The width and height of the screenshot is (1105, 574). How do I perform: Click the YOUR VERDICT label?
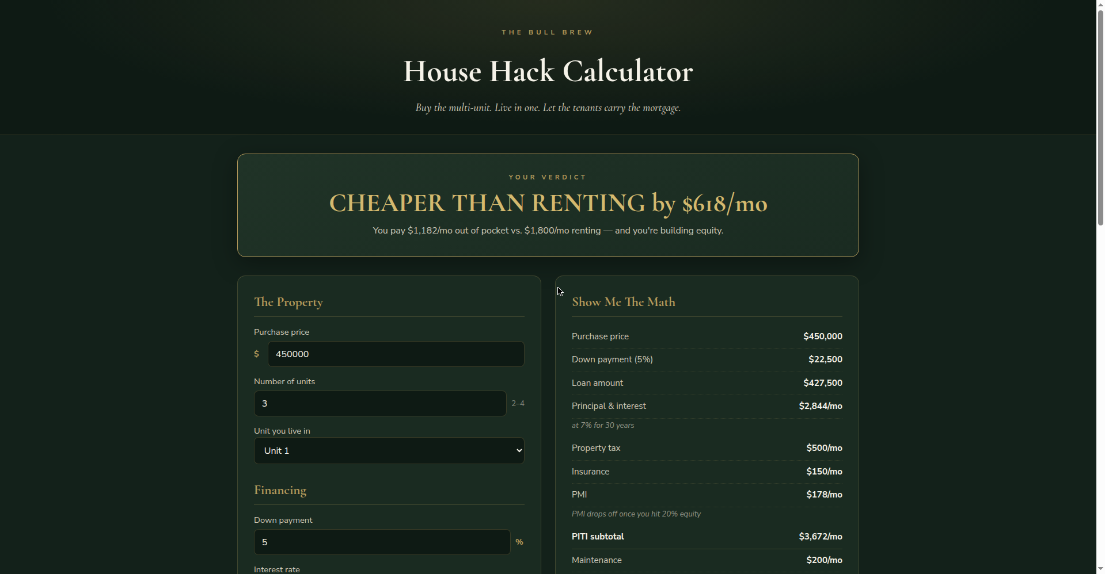click(548, 177)
